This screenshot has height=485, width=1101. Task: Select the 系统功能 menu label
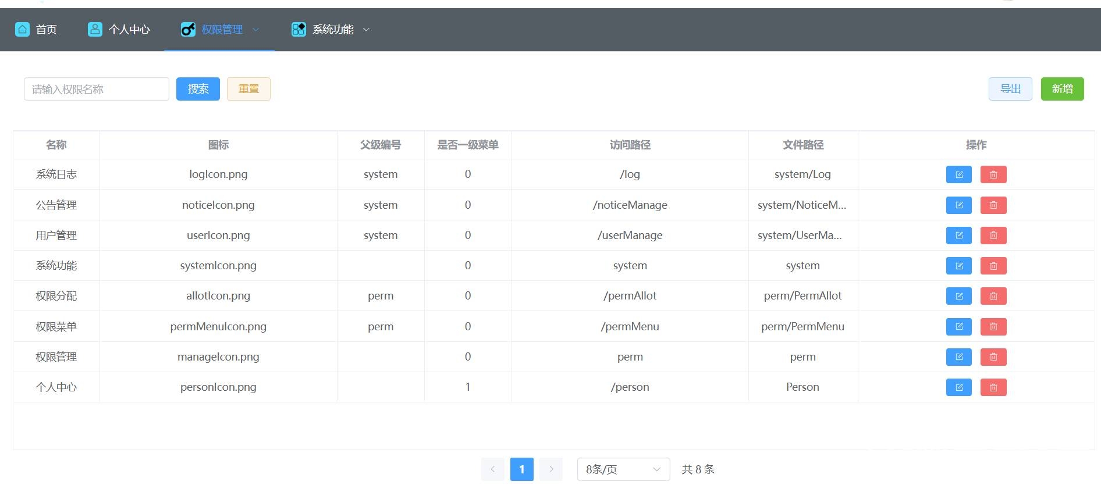[x=333, y=30]
